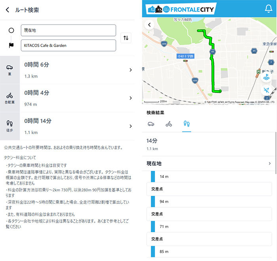Click the 自転車 mode icon in the route list

[x=9, y=98]
